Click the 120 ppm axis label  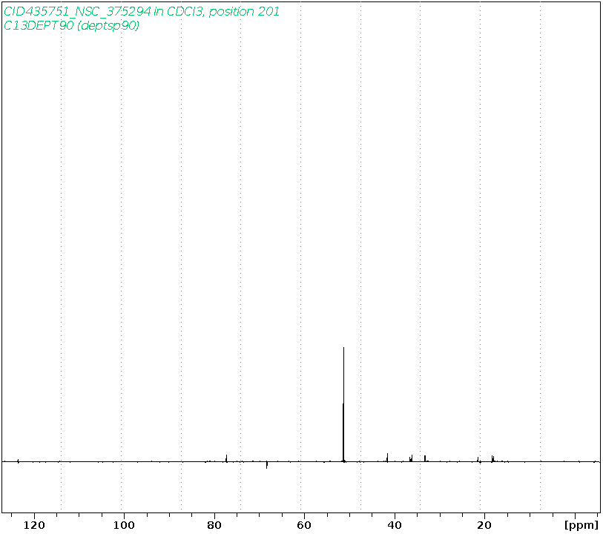(34, 525)
